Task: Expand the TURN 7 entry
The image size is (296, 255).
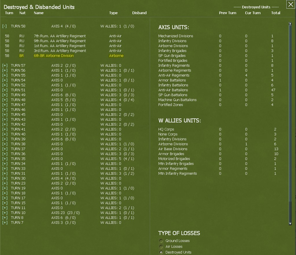Action: tap(4, 222)
